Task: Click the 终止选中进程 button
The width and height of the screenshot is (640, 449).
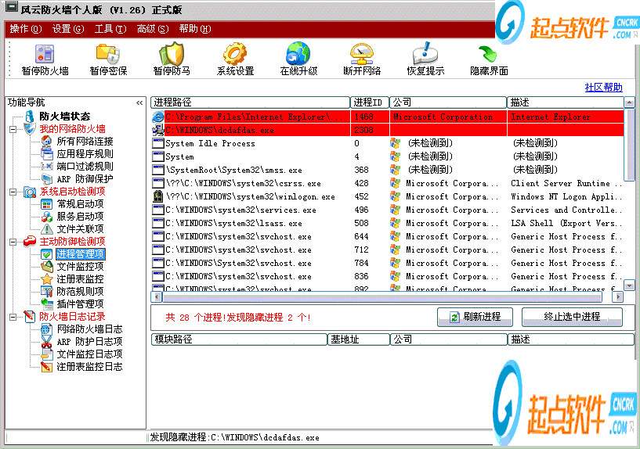Action: pyautogui.click(x=572, y=317)
